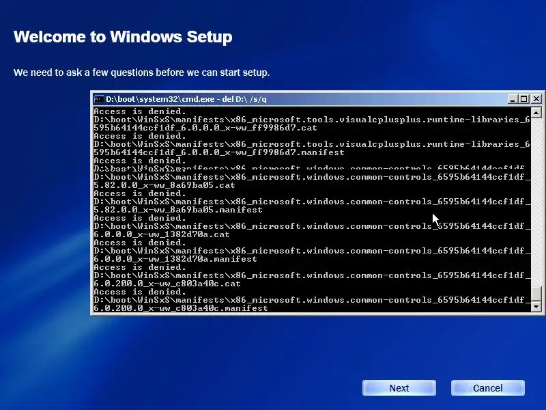Close the cmd.exe window
Viewport: 546px width, 410px height.
pyautogui.click(x=536, y=99)
